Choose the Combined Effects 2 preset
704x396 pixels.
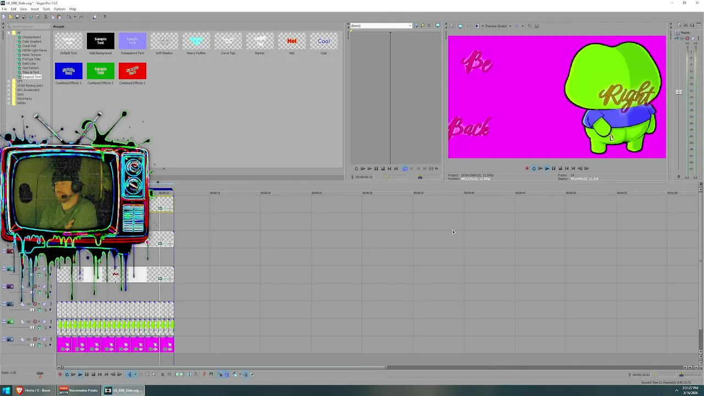pos(101,71)
